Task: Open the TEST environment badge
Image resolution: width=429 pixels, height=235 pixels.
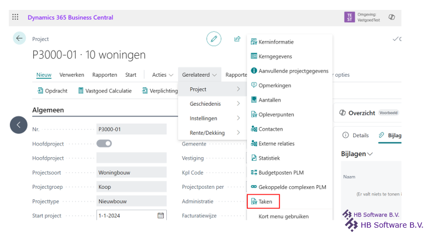Action: tap(349, 17)
